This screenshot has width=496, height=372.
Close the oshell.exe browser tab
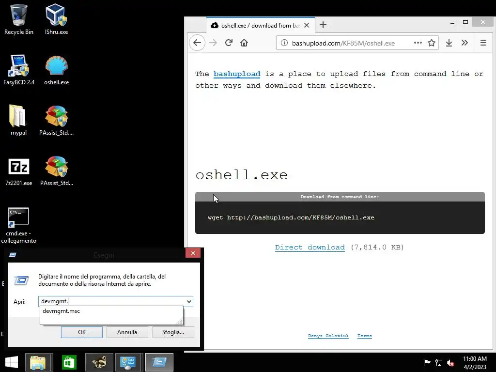(x=307, y=25)
